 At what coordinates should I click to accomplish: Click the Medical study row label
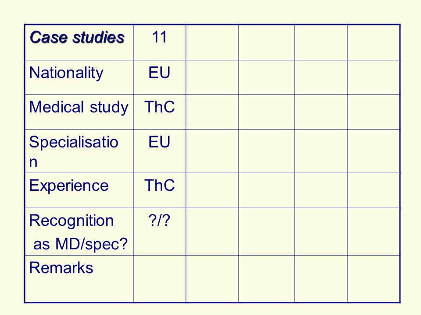click(x=79, y=112)
